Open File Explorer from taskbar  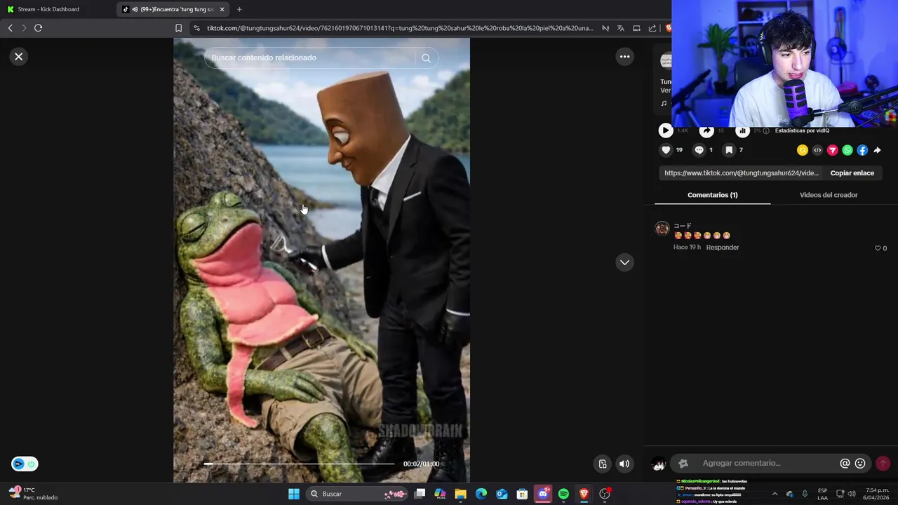(460, 494)
